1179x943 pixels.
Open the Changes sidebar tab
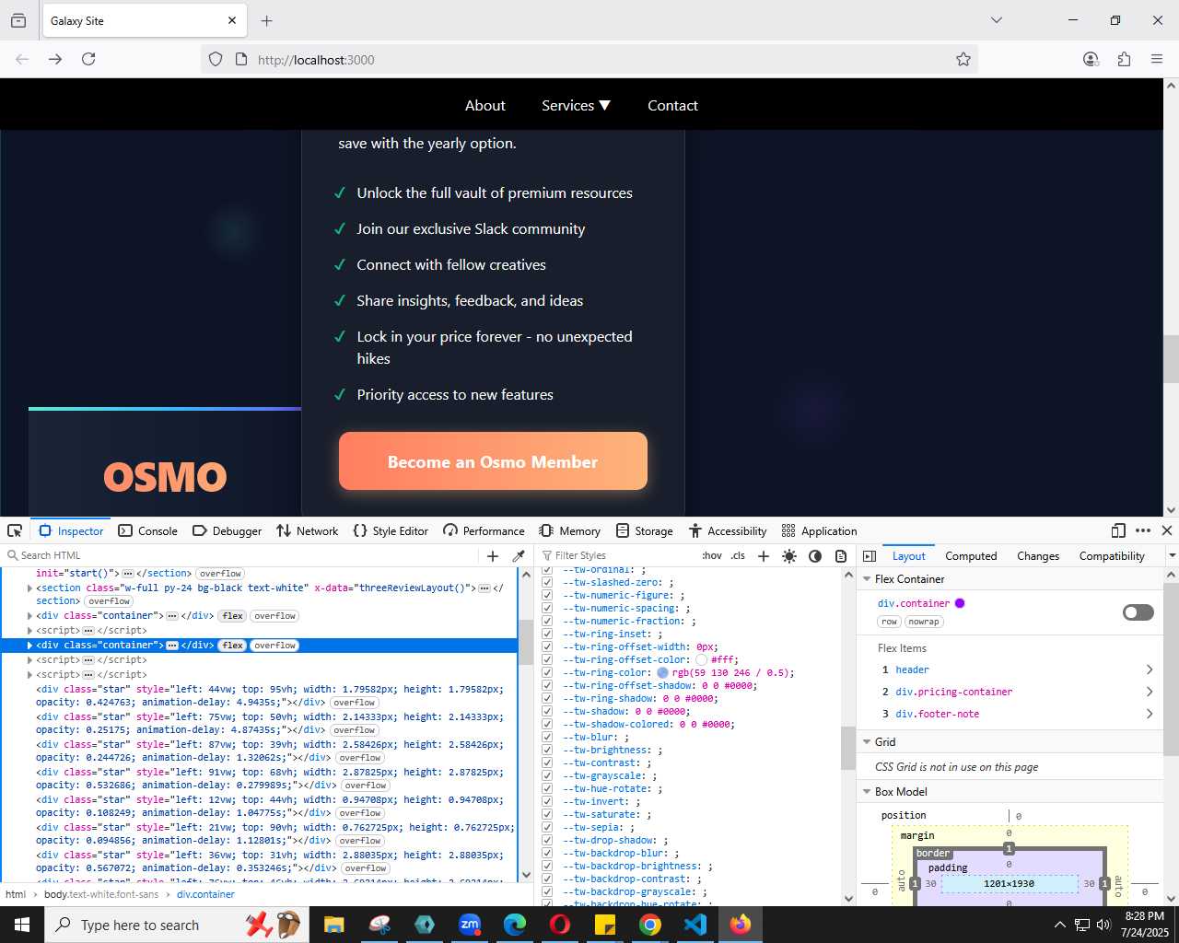(1038, 555)
